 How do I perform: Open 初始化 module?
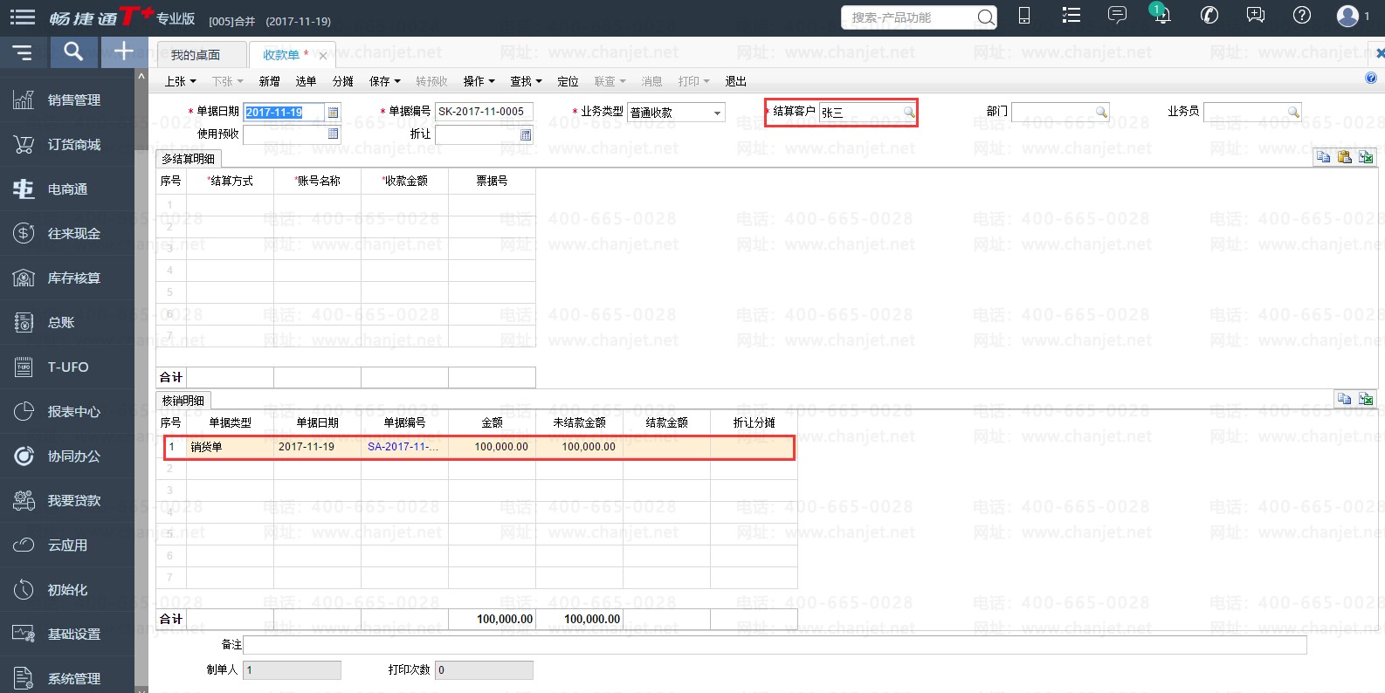[67, 590]
